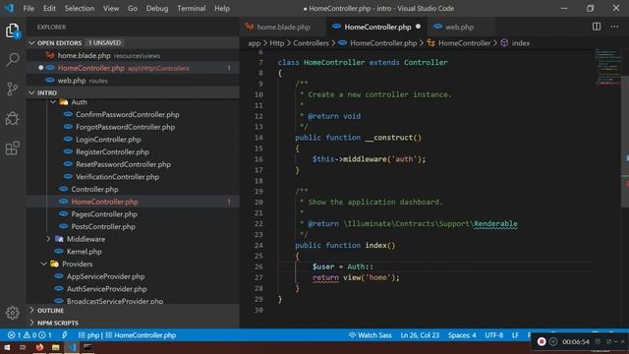Expand the Middleware folder

coord(48,239)
